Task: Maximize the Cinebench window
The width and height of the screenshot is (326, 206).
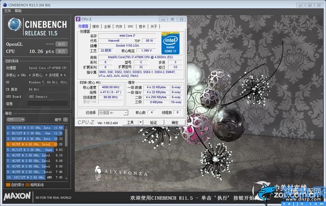Action: [310, 5]
